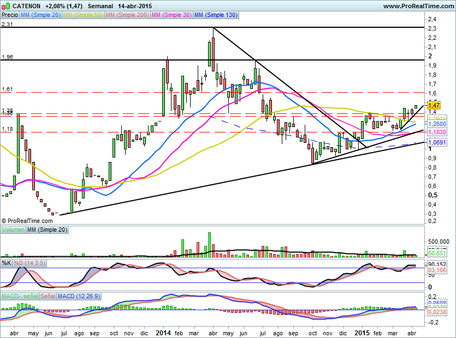Click the Volumen panel label

(x=13, y=231)
